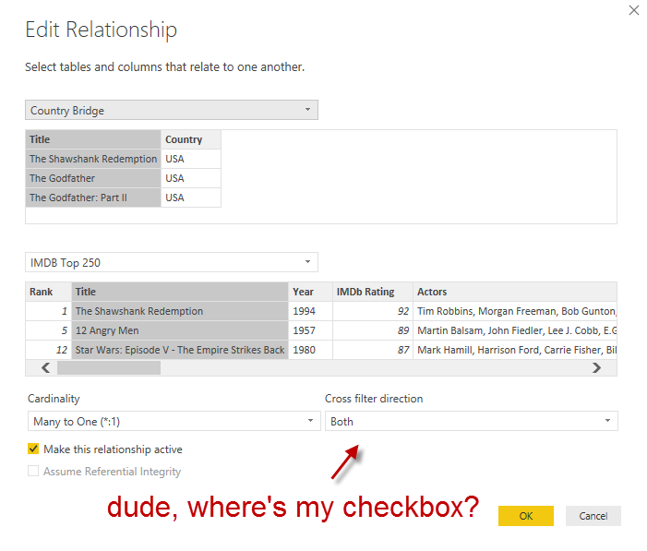The height and width of the screenshot is (551, 647).
Task: Close the Edit Relationship dialog
Action: (x=633, y=10)
